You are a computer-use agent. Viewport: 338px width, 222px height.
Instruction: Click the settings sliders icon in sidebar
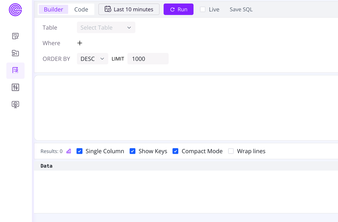(x=15, y=87)
